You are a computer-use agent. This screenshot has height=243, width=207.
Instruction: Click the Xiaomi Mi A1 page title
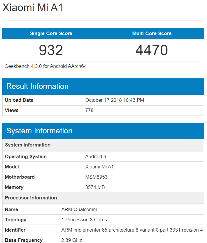pyautogui.click(x=32, y=7)
